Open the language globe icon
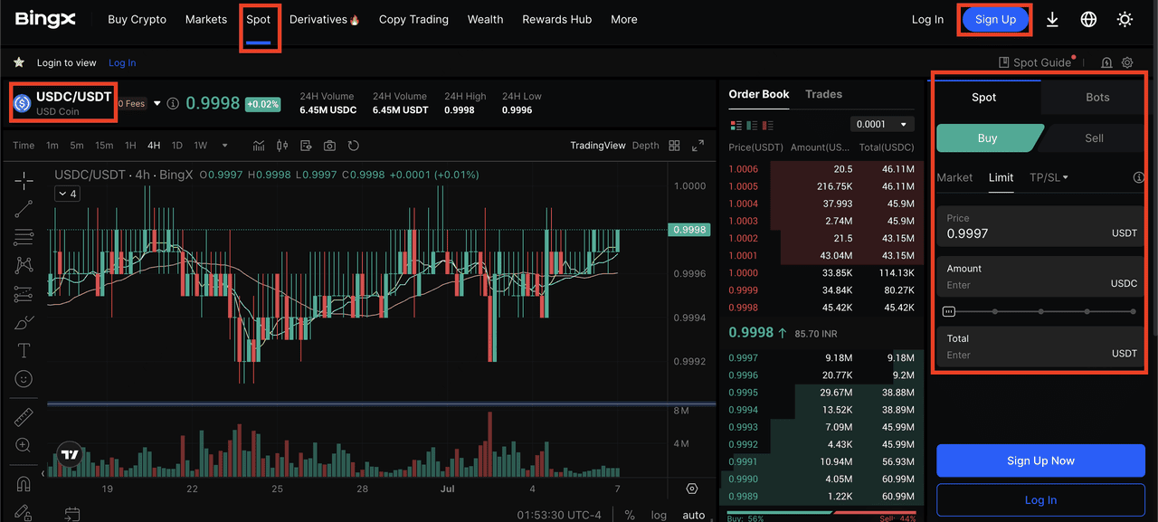Screen dimensions: 1158x522 point(1088,19)
